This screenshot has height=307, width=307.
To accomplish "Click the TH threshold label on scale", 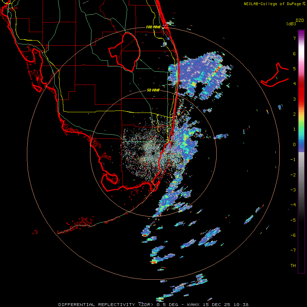I will [293, 266].
